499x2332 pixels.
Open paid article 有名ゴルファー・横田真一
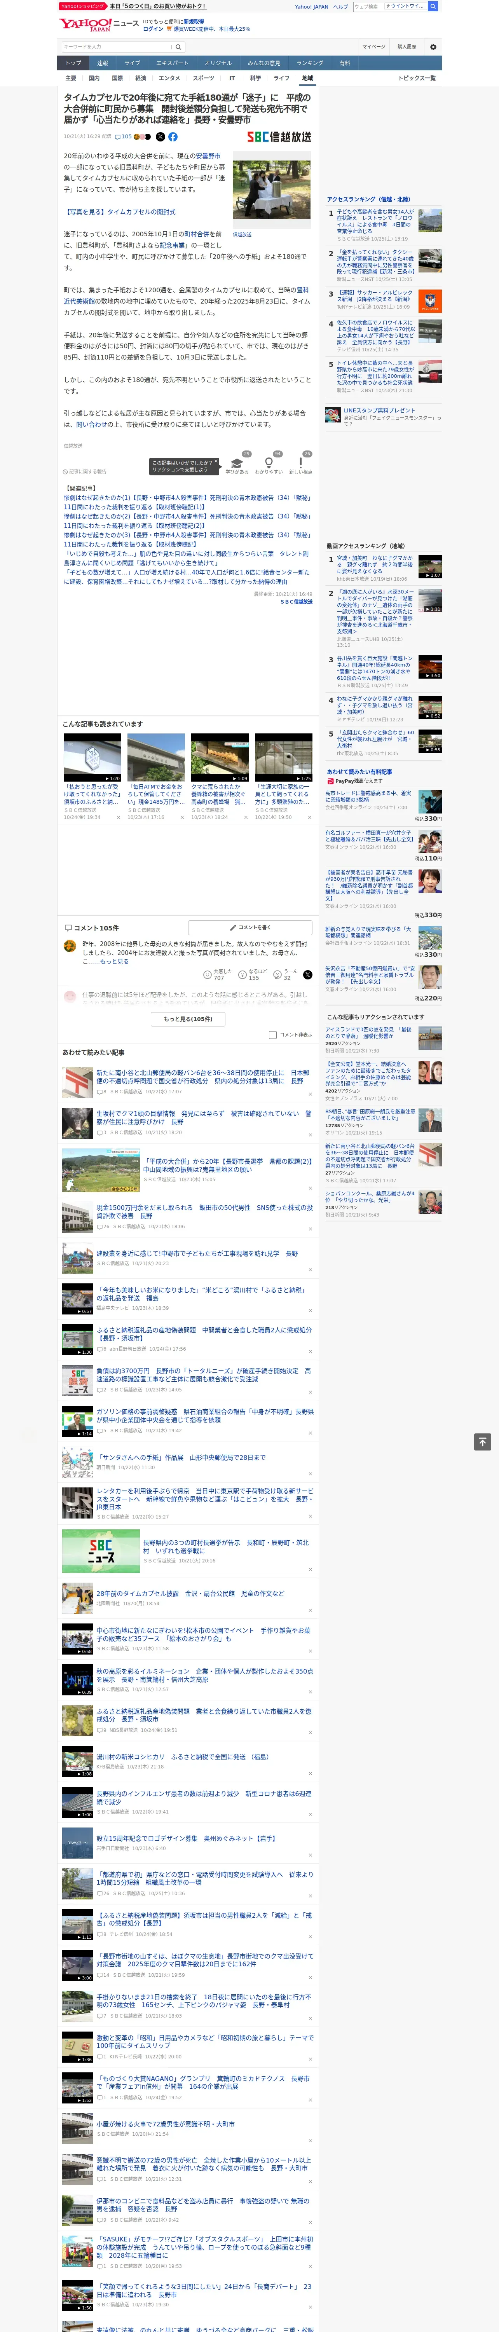point(370,836)
